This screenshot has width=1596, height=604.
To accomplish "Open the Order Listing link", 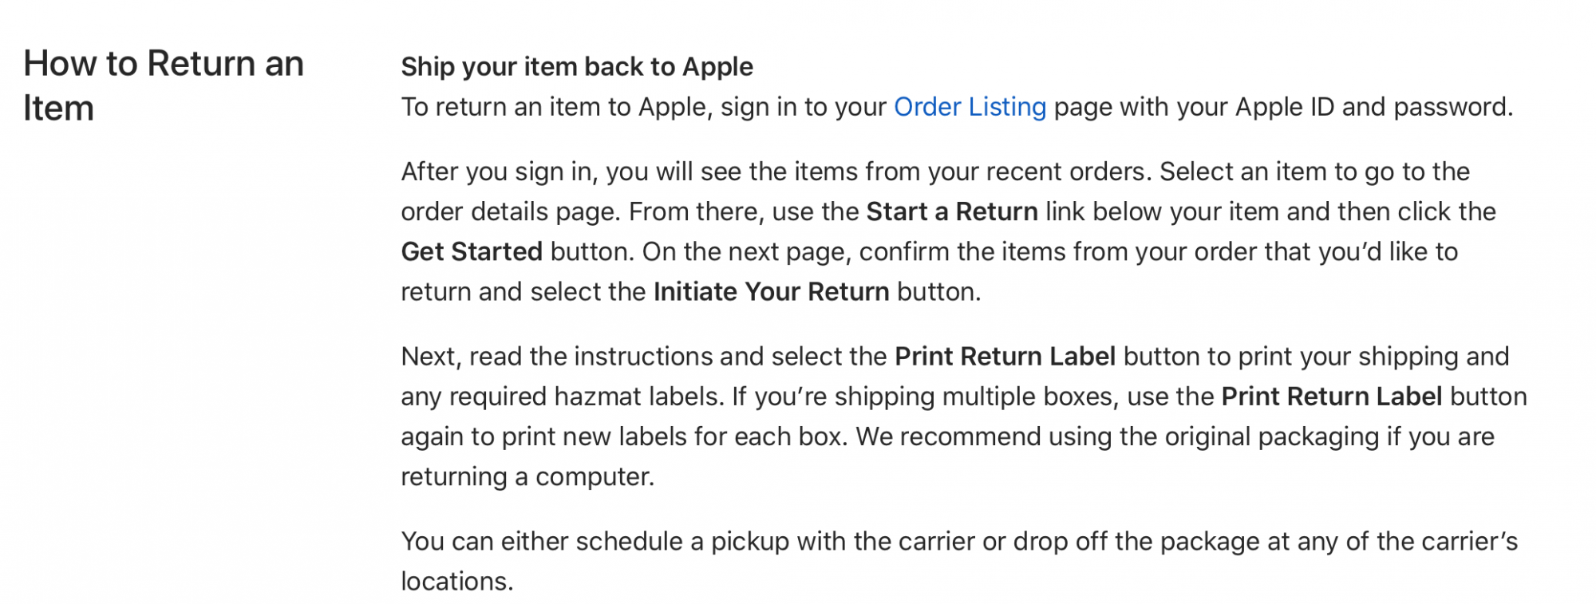I will coord(970,107).
